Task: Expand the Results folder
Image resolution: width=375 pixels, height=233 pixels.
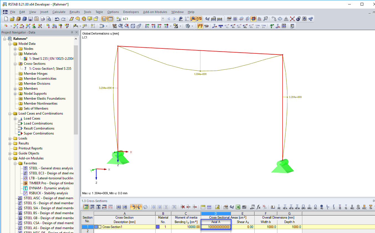Action: click(10, 143)
